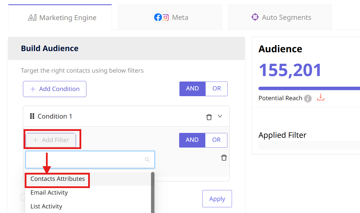Choose List Activity from the filter dropdown
Screen dimensions: 360x213
(x=46, y=206)
